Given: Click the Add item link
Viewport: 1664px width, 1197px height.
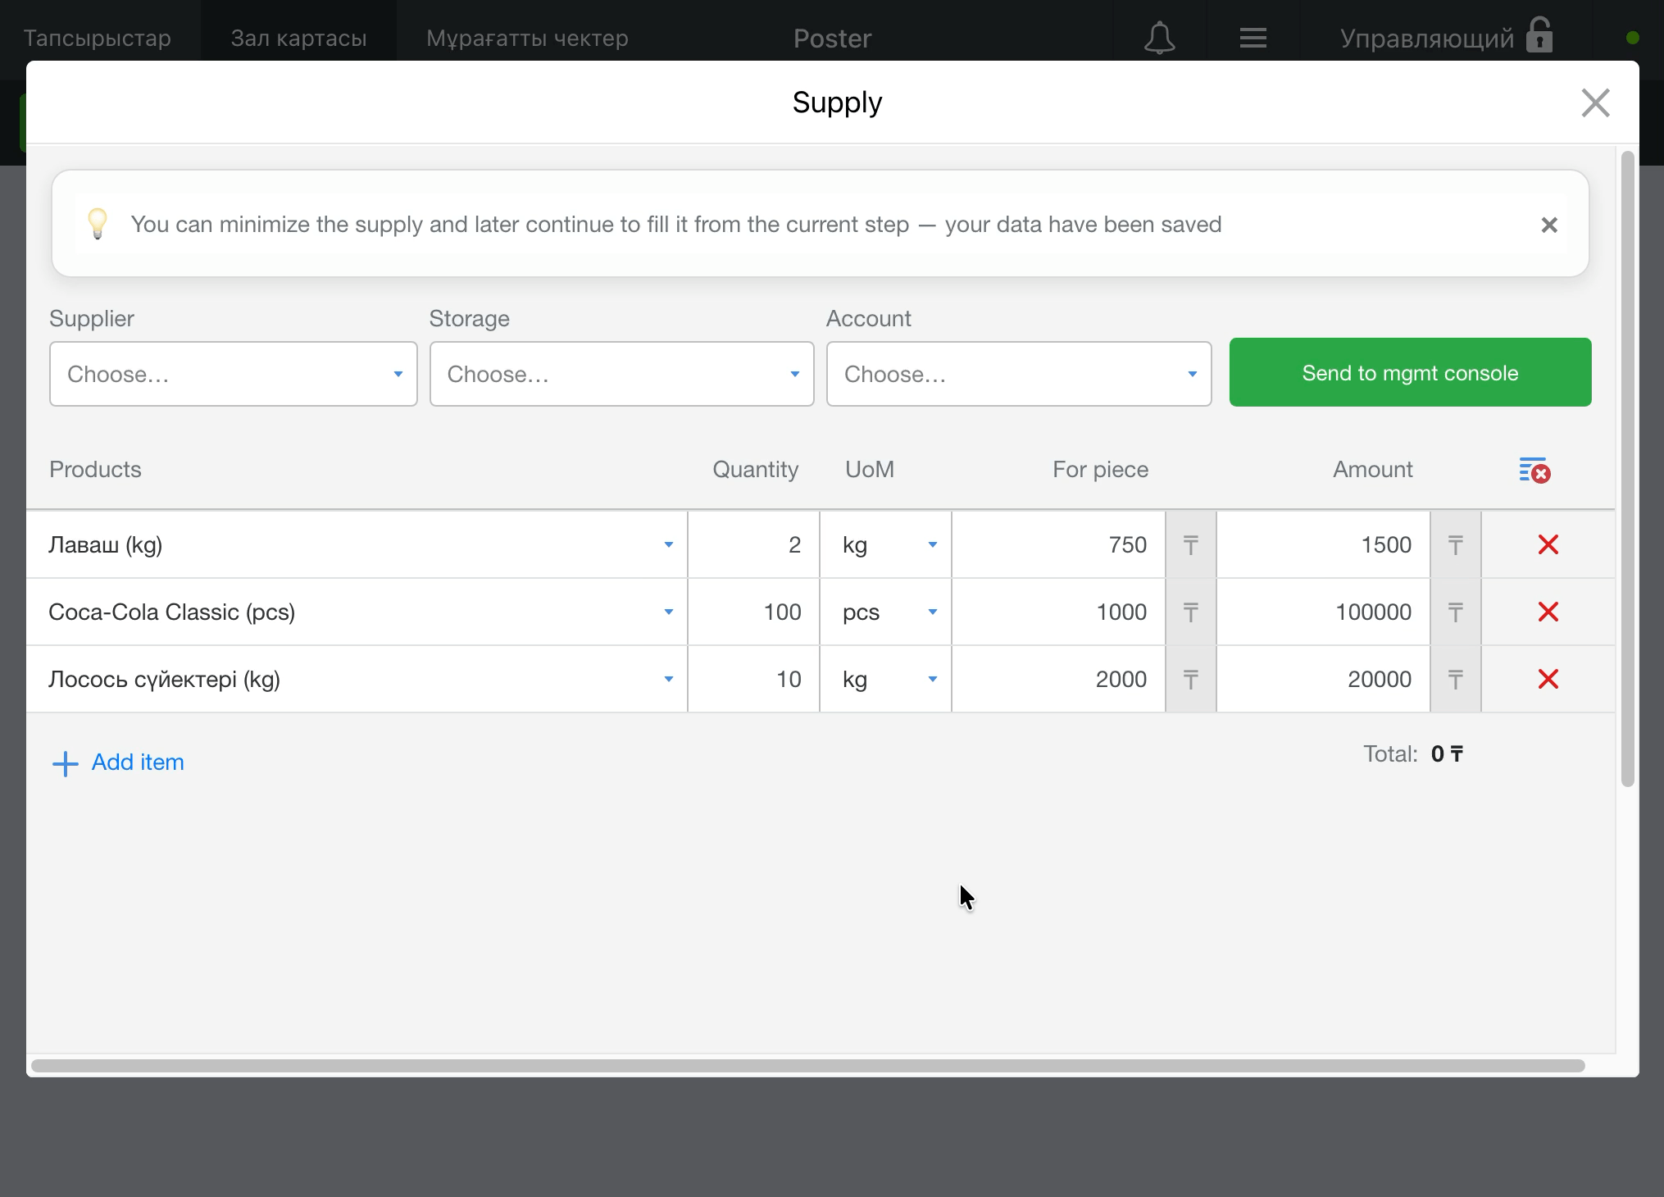Looking at the screenshot, I should (x=138, y=762).
